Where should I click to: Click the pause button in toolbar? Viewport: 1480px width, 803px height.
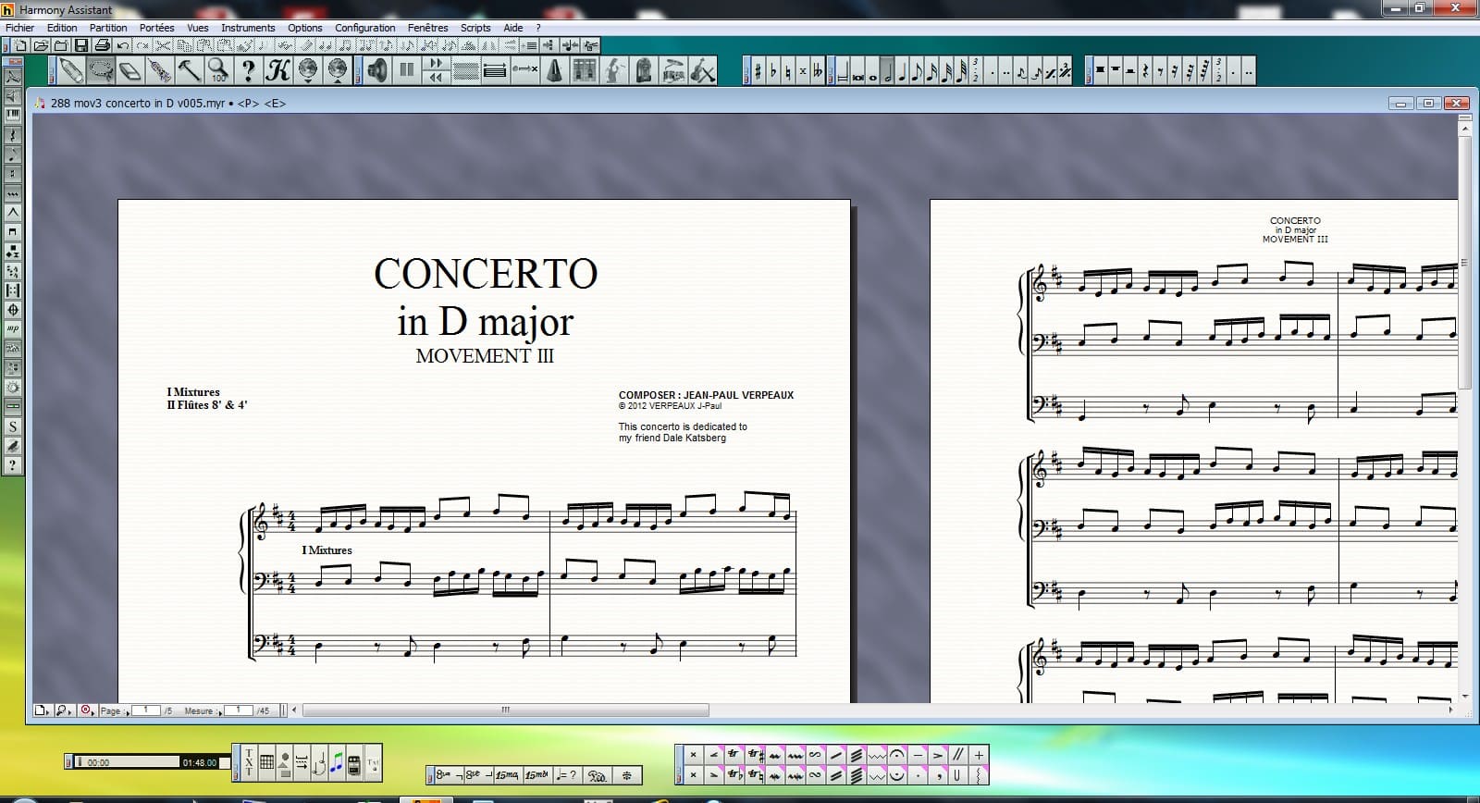click(407, 70)
